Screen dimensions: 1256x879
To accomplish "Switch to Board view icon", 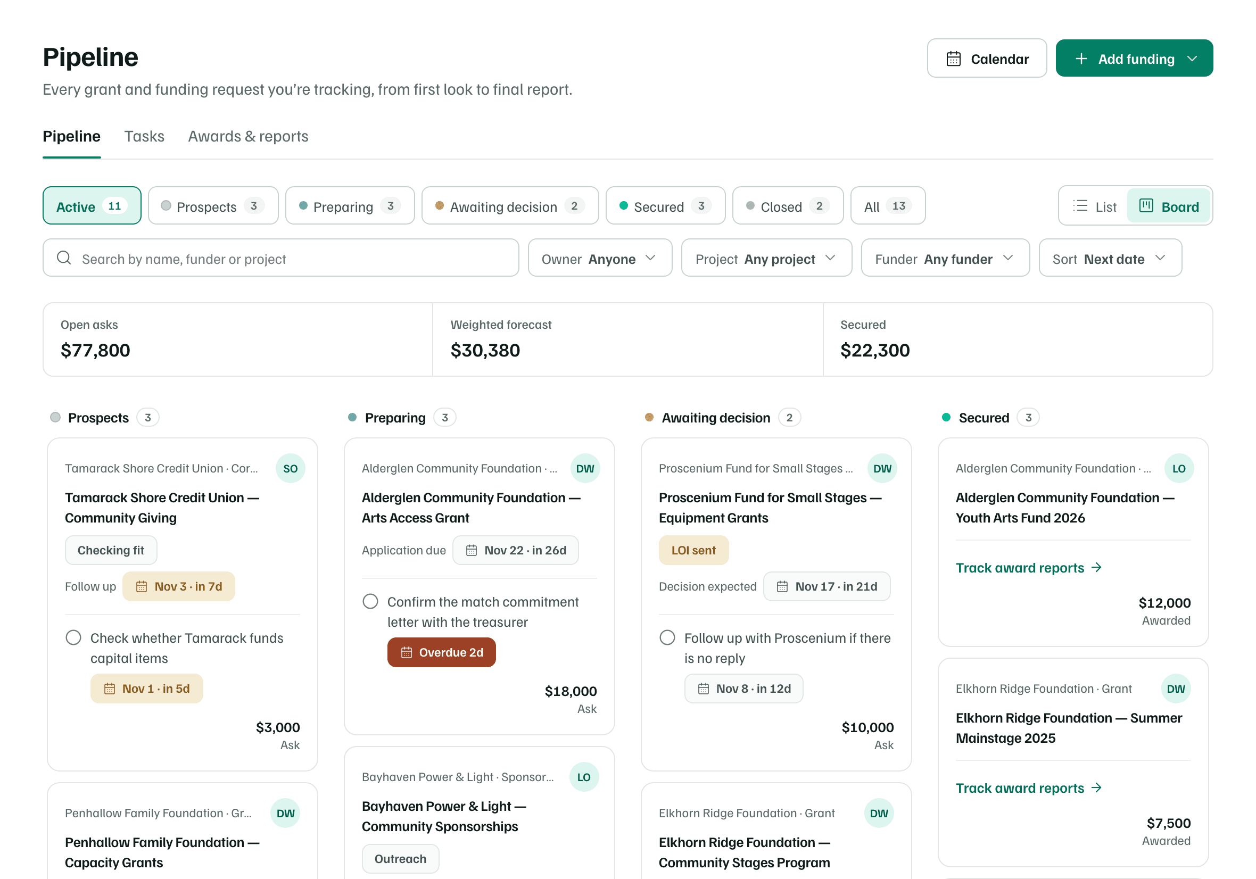I will [x=1145, y=206].
